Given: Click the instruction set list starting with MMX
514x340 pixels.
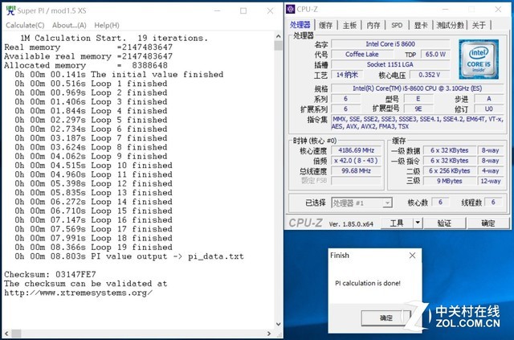Looking at the screenshot, I should [x=418, y=122].
